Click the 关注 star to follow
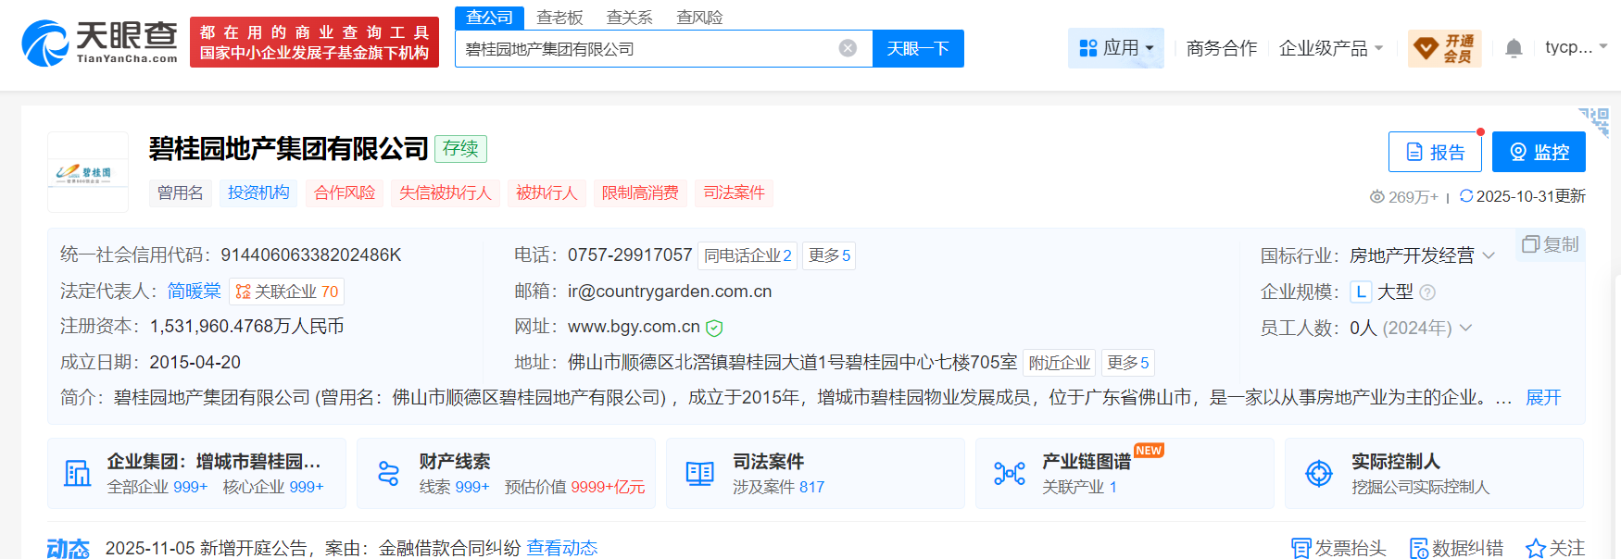The width and height of the screenshot is (1621, 559). (x=1555, y=548)
